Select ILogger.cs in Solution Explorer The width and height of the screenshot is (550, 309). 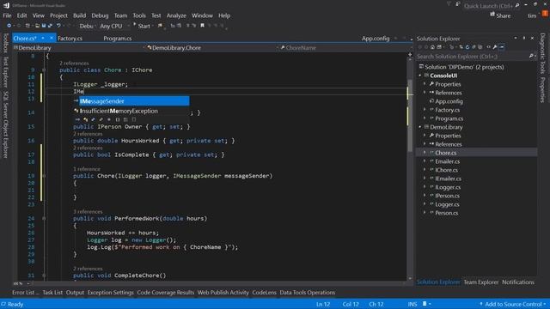click(448, 187)
